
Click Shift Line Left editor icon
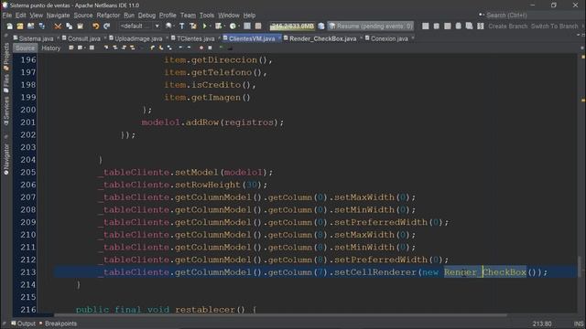tap(180, 48)
